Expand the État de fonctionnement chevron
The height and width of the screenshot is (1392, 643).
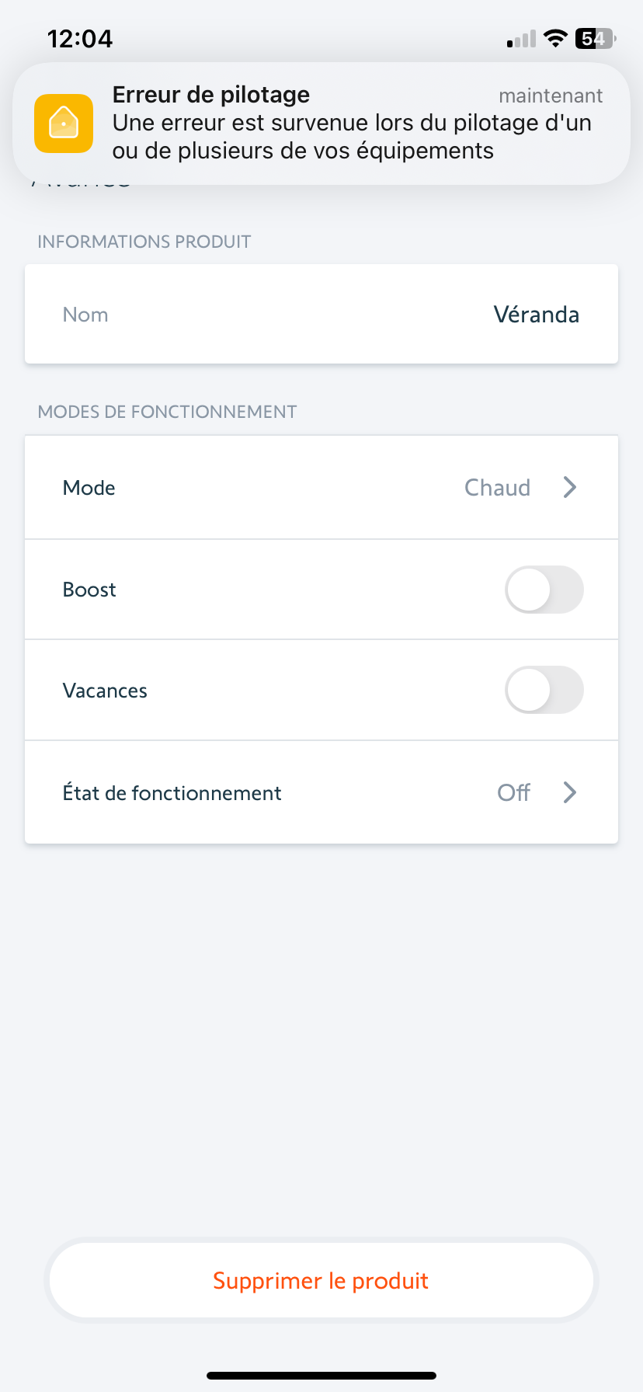tap(570, 792)
